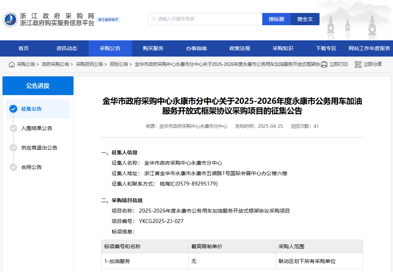This screenshot has width=393, height=272.
Task: Click the printer icon for 立即打印
Action: pyautogui.click(x=324, y=64)
